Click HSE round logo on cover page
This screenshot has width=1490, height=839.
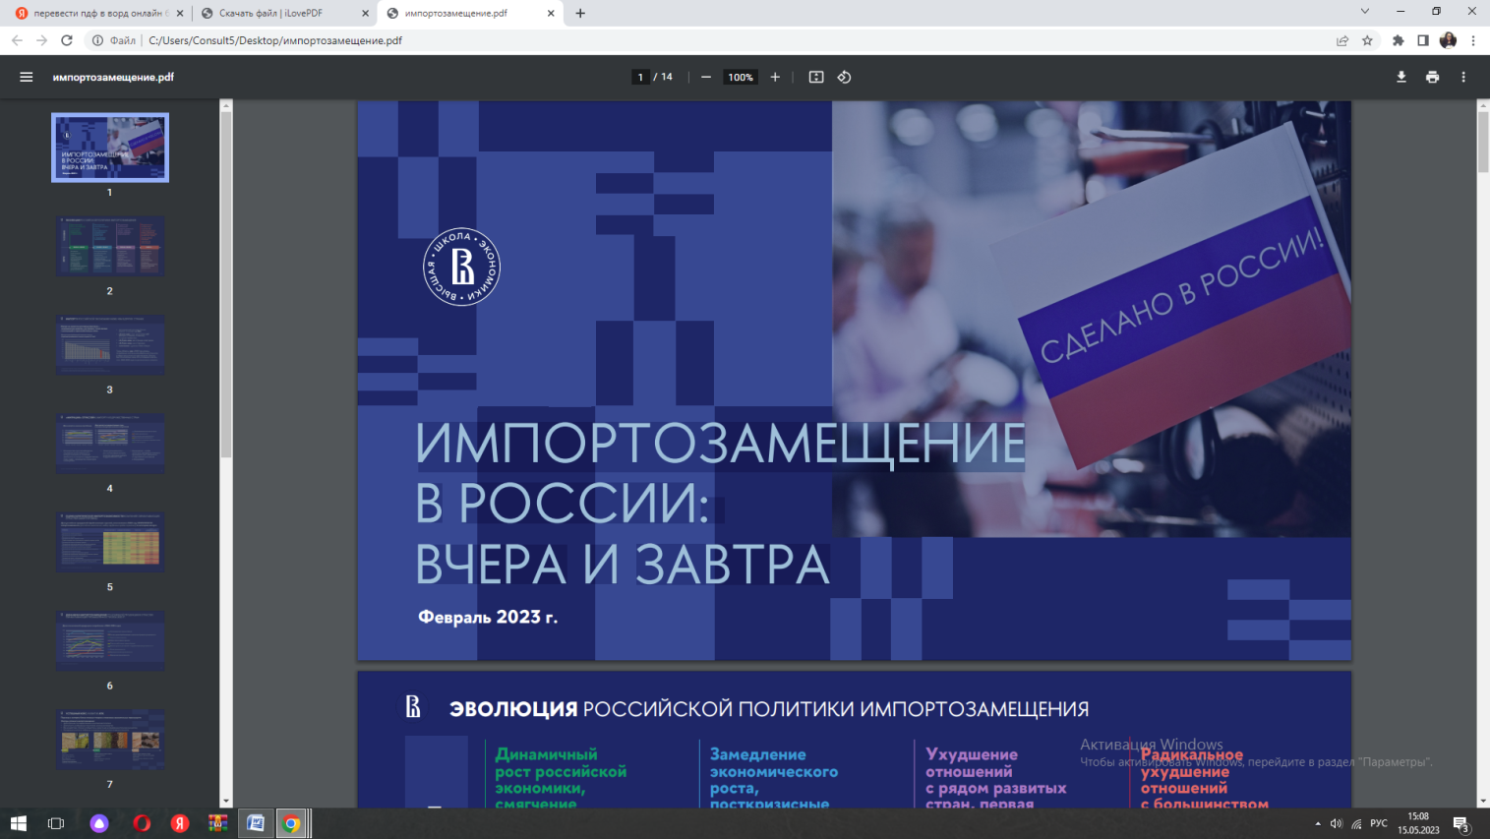pyautogui.click(x=461, y=267)
